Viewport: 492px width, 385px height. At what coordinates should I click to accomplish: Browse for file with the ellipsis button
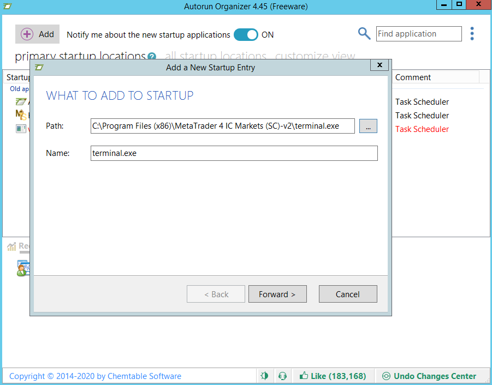(368, 126)
